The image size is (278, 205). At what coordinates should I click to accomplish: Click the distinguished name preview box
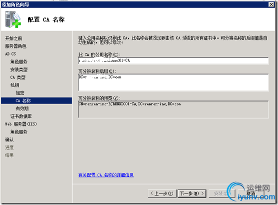[x=173, y=109]
